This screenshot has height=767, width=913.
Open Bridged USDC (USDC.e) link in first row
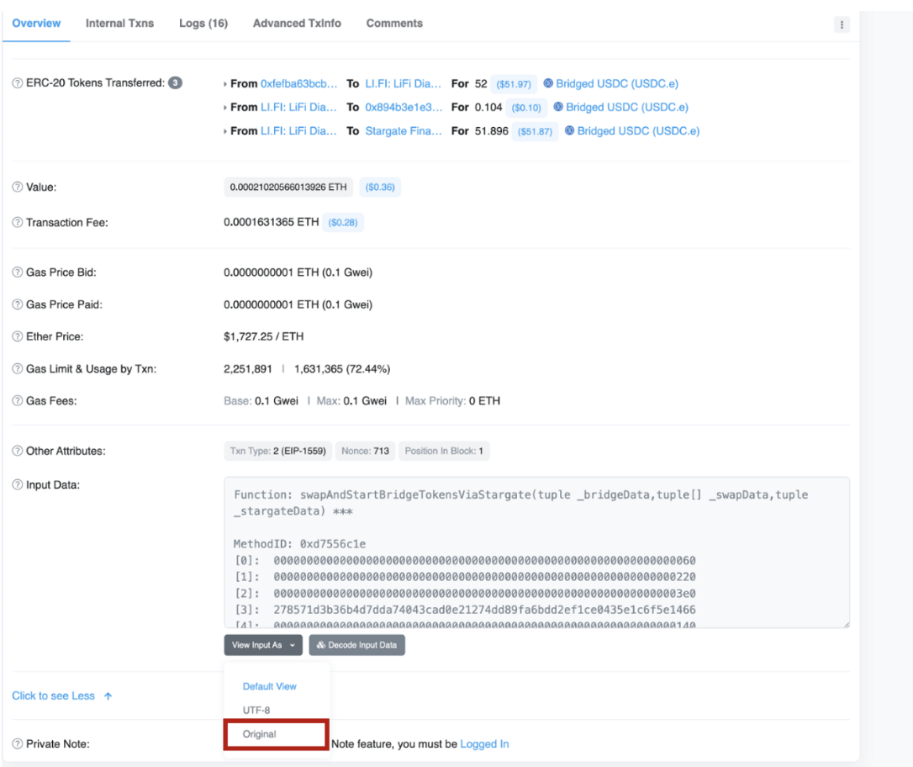tap(616, 83)
